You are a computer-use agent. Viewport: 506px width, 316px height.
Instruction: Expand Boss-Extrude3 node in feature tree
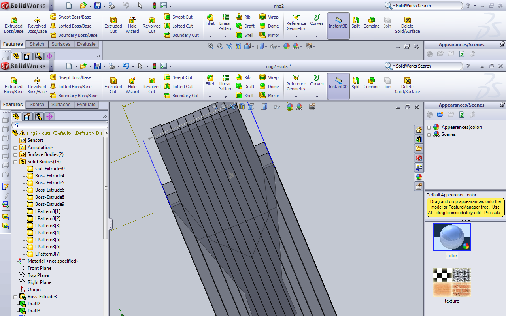coord(15,297)
